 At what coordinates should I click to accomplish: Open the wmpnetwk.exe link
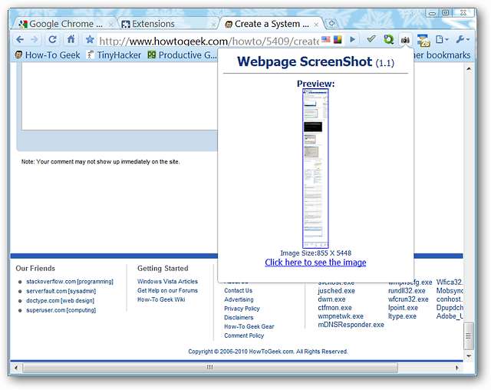pyautogui.click(x=341, y=316)
